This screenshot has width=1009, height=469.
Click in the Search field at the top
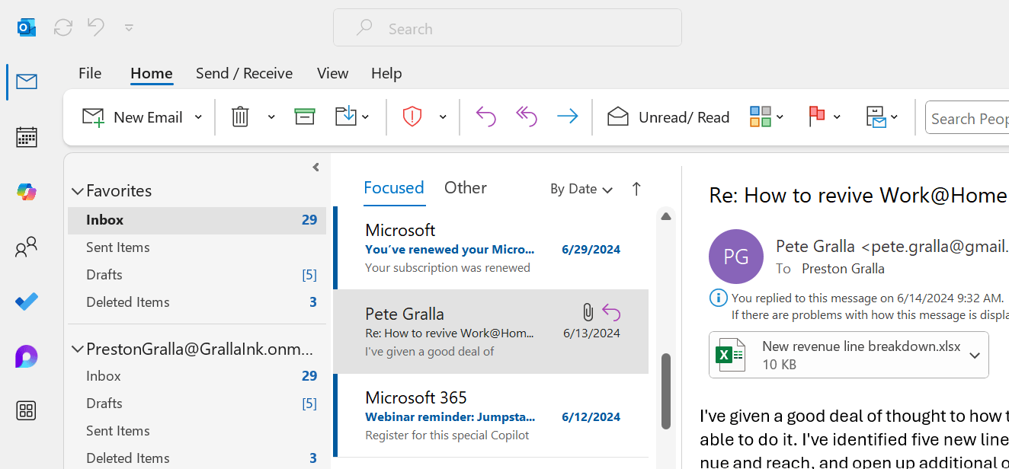(x=507, y=28)
